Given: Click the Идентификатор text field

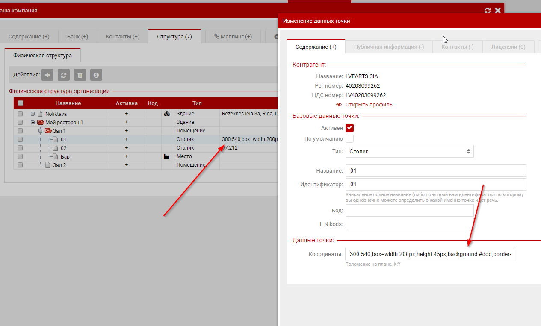Looking at the screenshot, I should (435, 185).
